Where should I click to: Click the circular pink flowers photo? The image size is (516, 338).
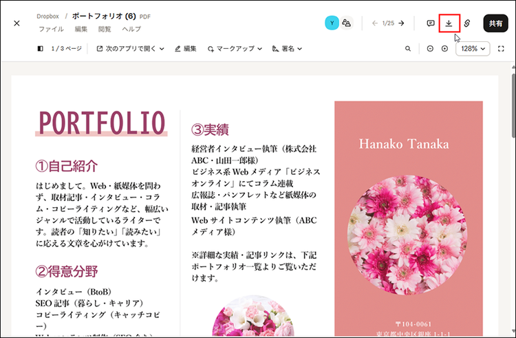coord(407,235)
